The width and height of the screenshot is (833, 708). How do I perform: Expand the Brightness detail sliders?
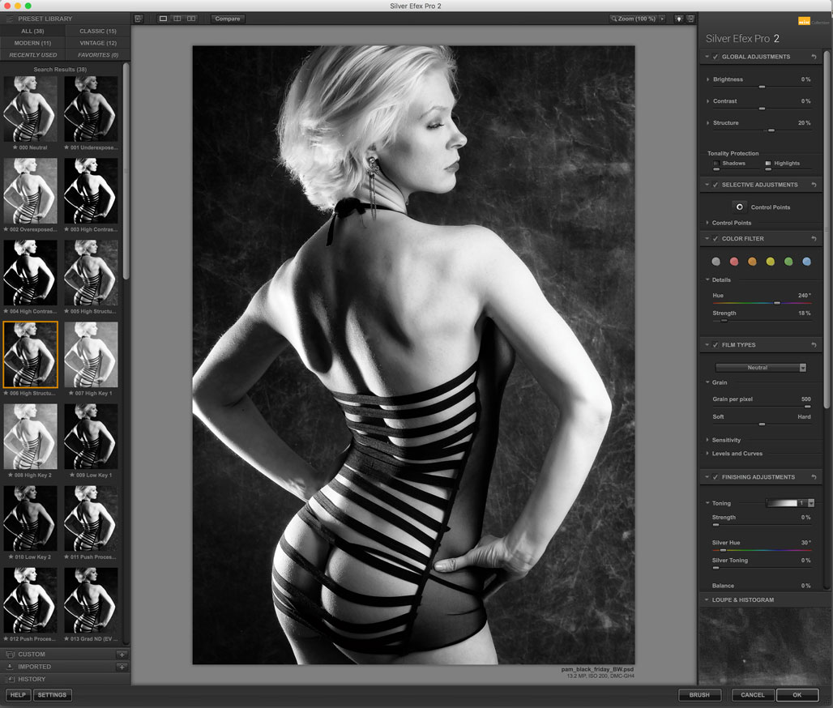(x=708, y=79)
